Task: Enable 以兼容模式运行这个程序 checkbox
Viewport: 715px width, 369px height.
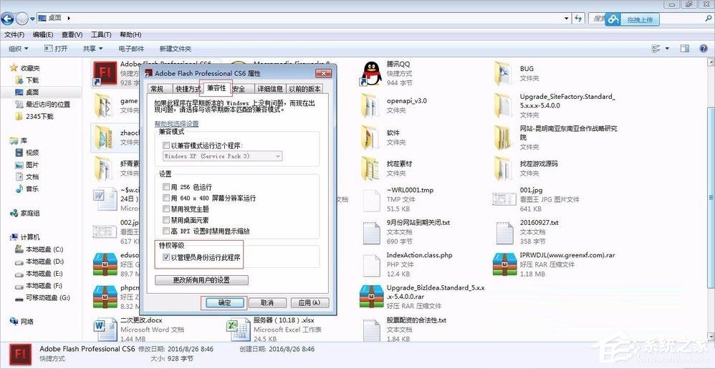Action: [x=167, y=145]
